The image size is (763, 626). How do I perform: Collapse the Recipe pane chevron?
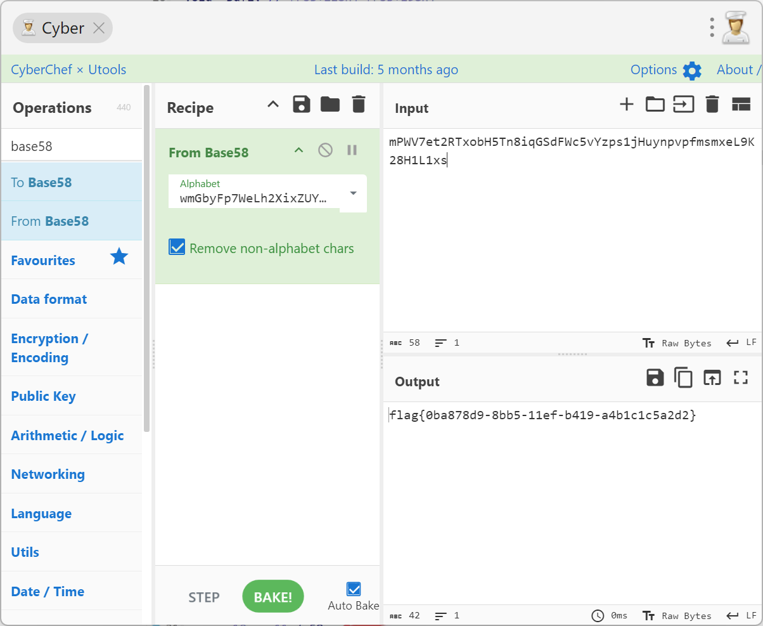(x=273, y=104)
